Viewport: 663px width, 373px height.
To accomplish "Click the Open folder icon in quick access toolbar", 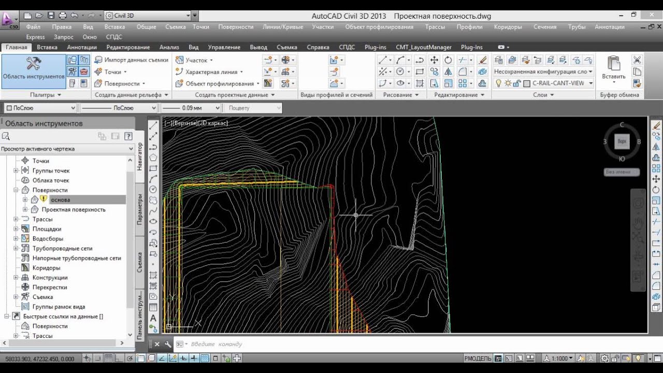I will point(39,16).
